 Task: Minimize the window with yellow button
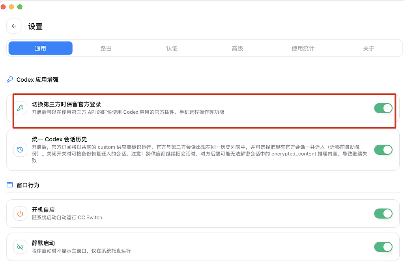(11, 7)
